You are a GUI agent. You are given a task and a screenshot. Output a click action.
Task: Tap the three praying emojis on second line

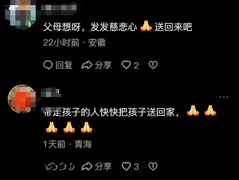[x=69, y=127]
